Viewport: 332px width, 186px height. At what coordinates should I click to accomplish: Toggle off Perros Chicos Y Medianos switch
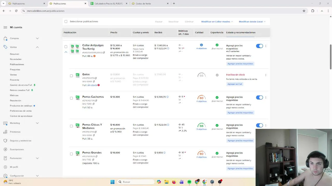point(259,125)
